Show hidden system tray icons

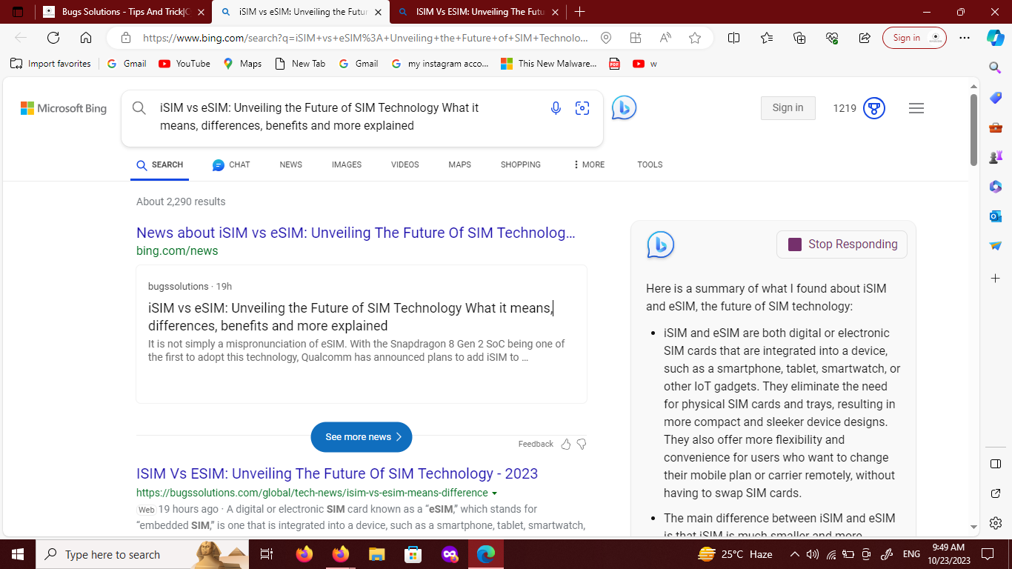(x=795, y=554)
